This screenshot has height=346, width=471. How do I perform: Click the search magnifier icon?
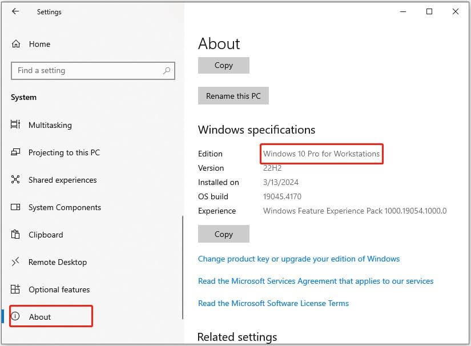point(167,71)
